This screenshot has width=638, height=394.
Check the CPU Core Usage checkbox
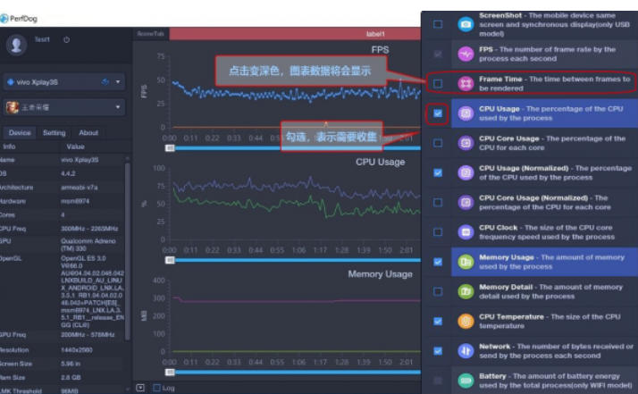tap(438, 143)
